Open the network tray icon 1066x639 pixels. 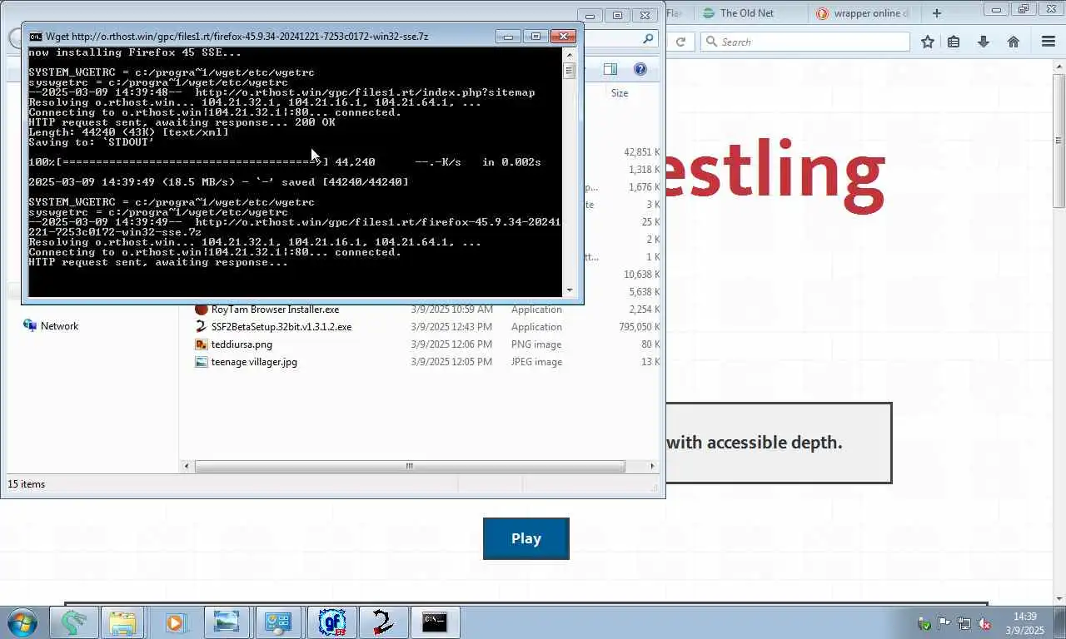[964, 623]
